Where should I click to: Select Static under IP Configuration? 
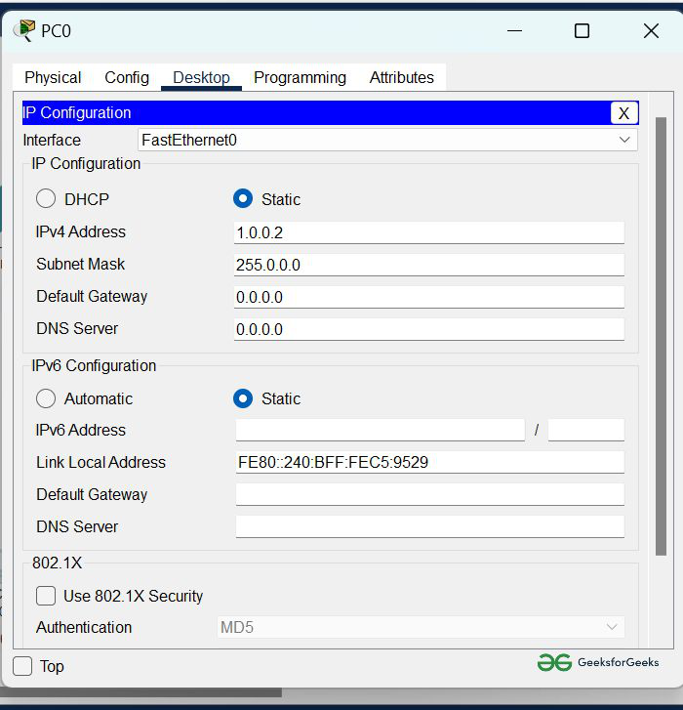click(243, 199)
